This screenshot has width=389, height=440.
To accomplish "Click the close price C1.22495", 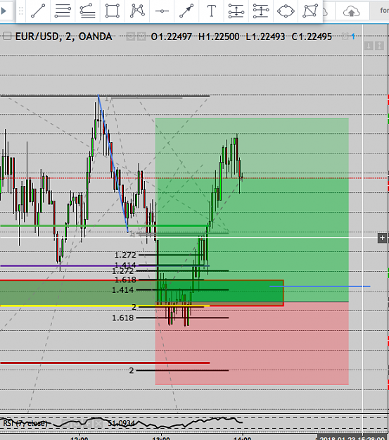I will pos(312,37).
